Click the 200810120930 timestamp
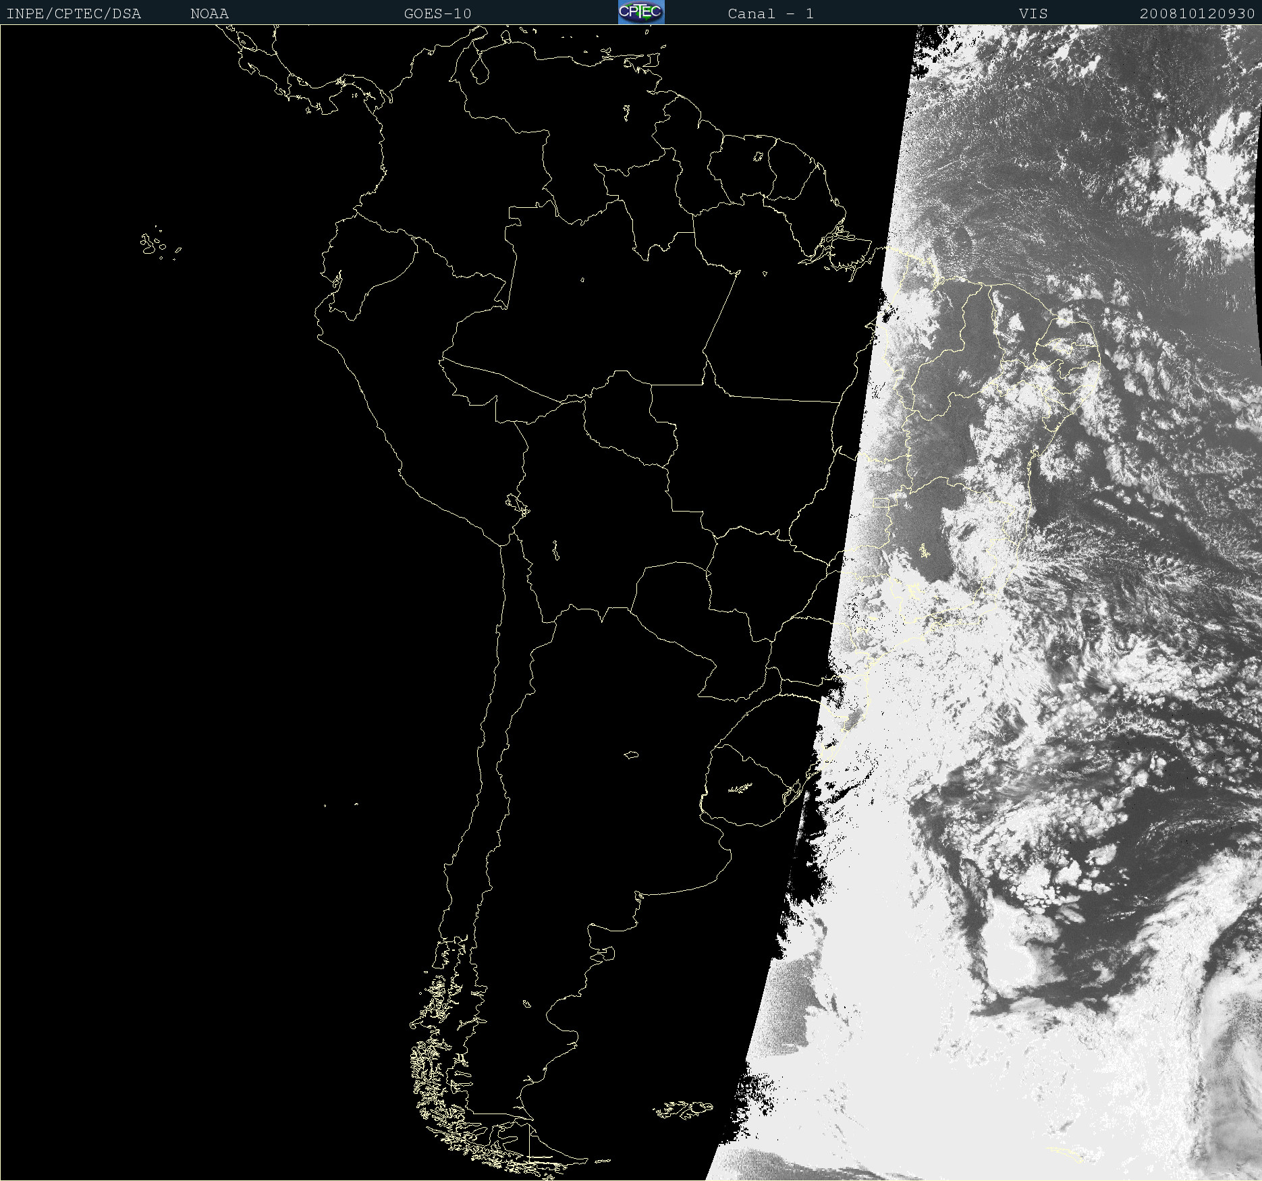This screenshot has height=1181, width=1262. pyautogui.click(x=1197, y=13)
